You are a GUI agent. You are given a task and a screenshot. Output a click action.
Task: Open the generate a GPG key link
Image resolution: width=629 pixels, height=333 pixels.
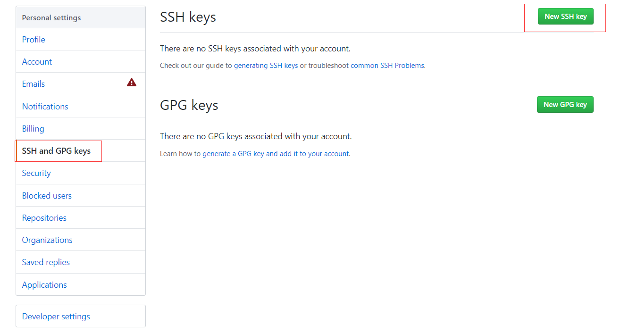coord(276,154)
